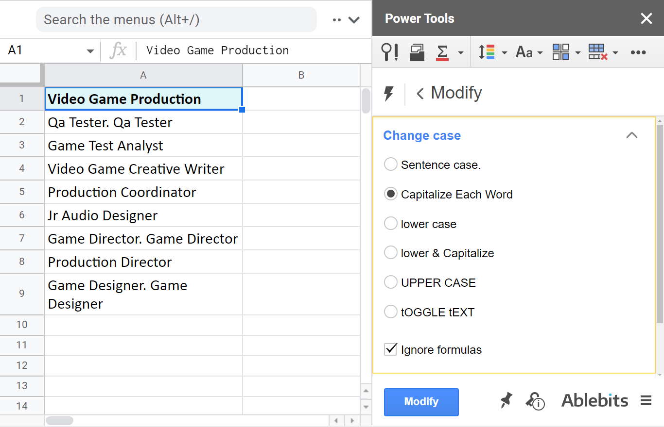Open the Clear tool with red X icon
The width and height of the screenshot is (664, 427).
point(599,52)
